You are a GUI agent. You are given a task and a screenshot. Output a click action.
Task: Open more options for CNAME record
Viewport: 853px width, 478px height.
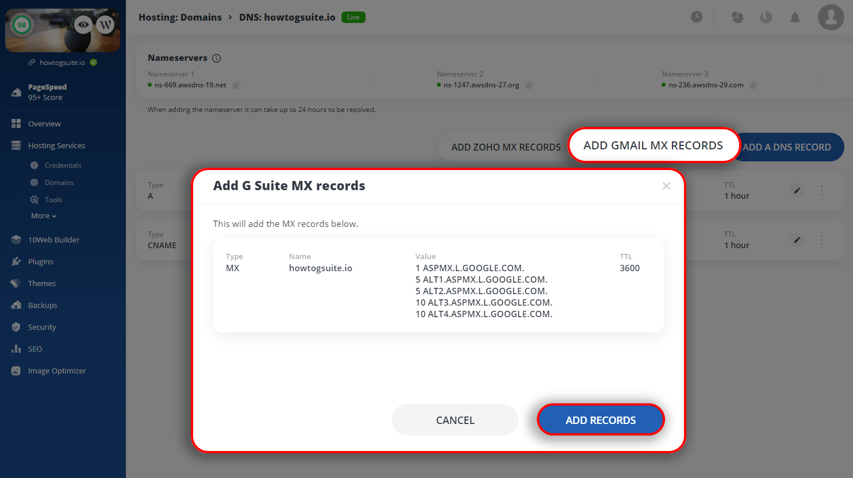(x=821, y=240)
